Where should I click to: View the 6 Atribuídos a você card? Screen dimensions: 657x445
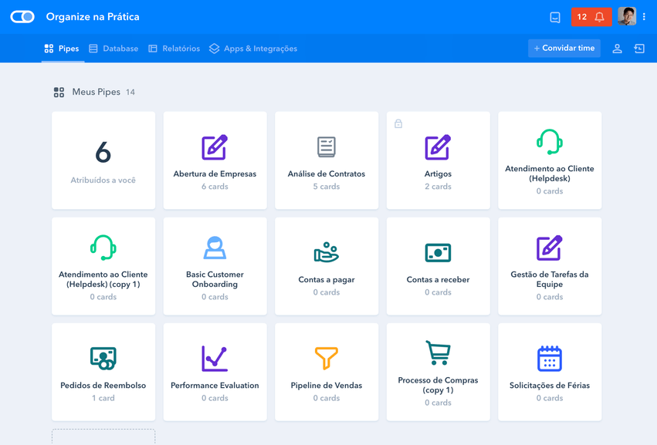(x=103, y=160)
